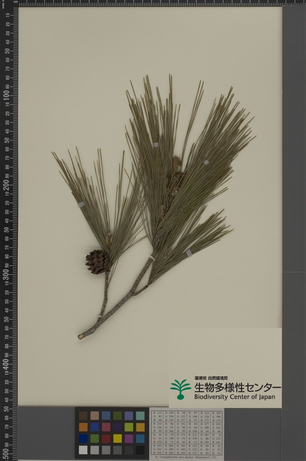The height and width of the screenshot is (461, 306).
Task: Select the orange swatch in the color chart
Action: coord(83,427)
